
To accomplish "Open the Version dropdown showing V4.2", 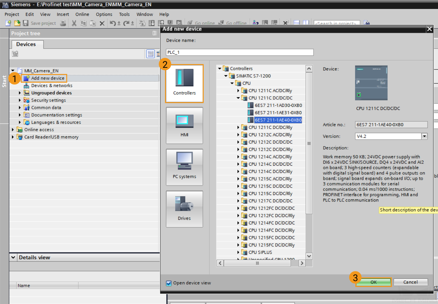I will point(424,136).
